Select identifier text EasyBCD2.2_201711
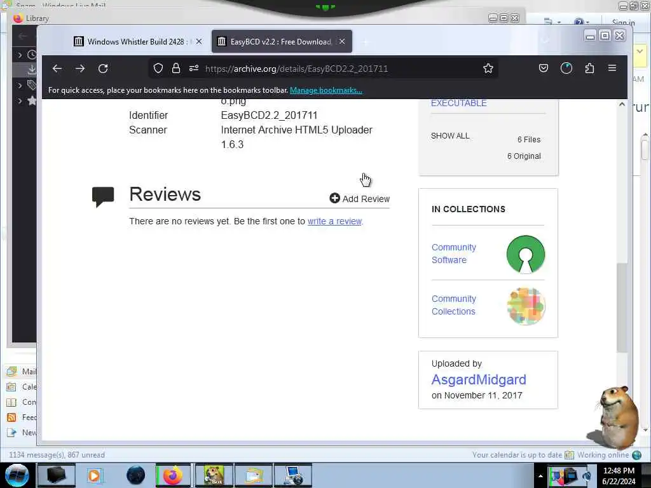 [x=269, y=115]
